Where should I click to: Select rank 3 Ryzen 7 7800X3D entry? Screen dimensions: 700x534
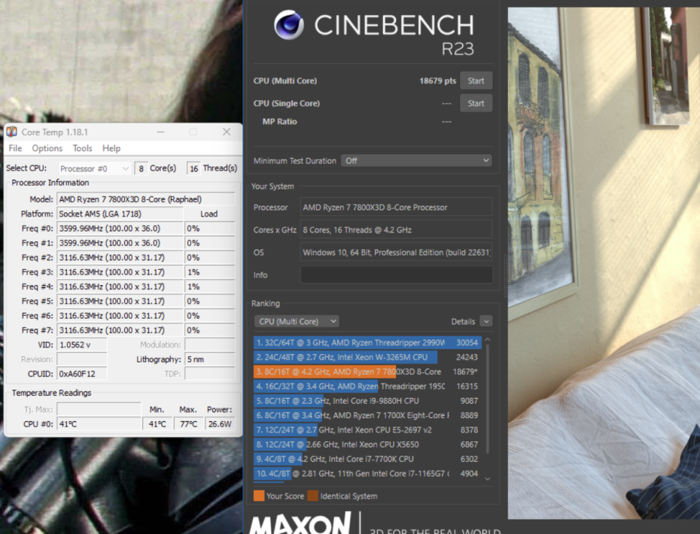pyautogui.click(x=368, y=372)
